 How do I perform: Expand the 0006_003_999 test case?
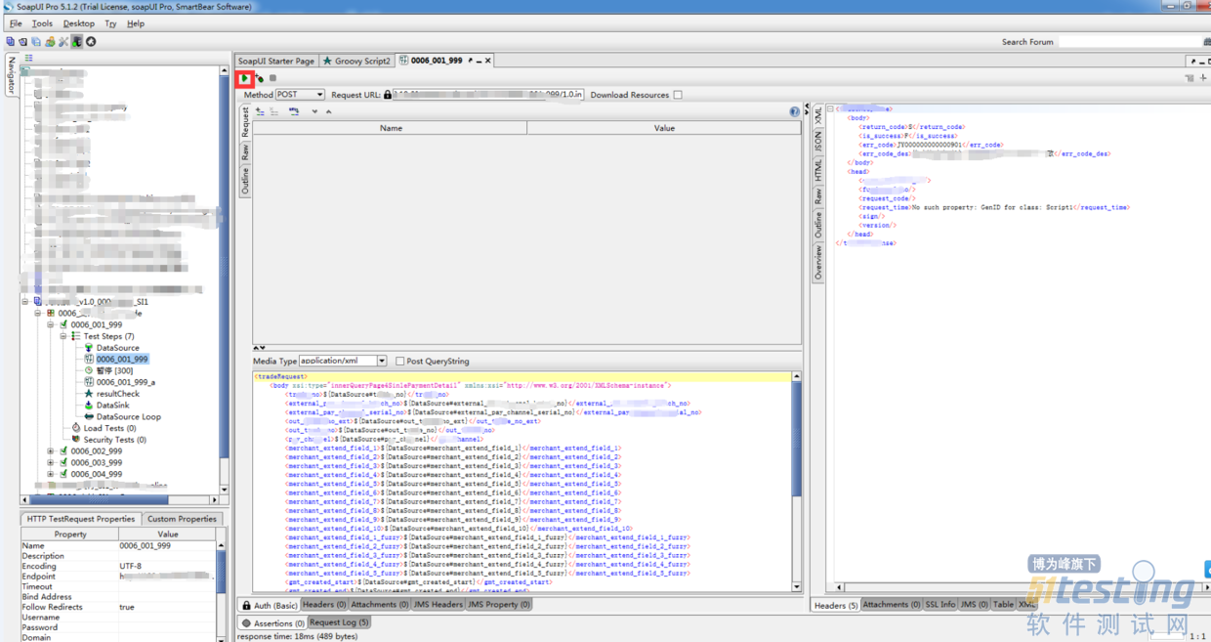click(x=51, y=463)
